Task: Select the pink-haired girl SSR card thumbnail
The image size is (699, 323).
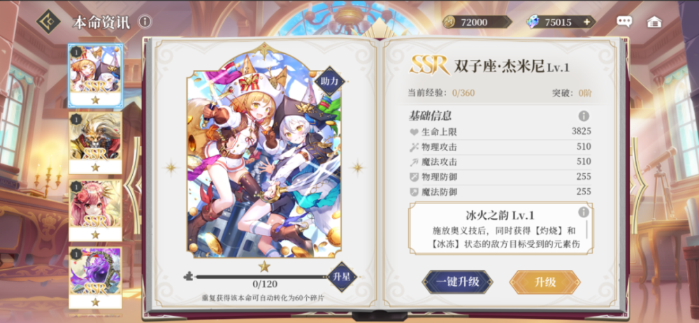Action: coord(95,210)
